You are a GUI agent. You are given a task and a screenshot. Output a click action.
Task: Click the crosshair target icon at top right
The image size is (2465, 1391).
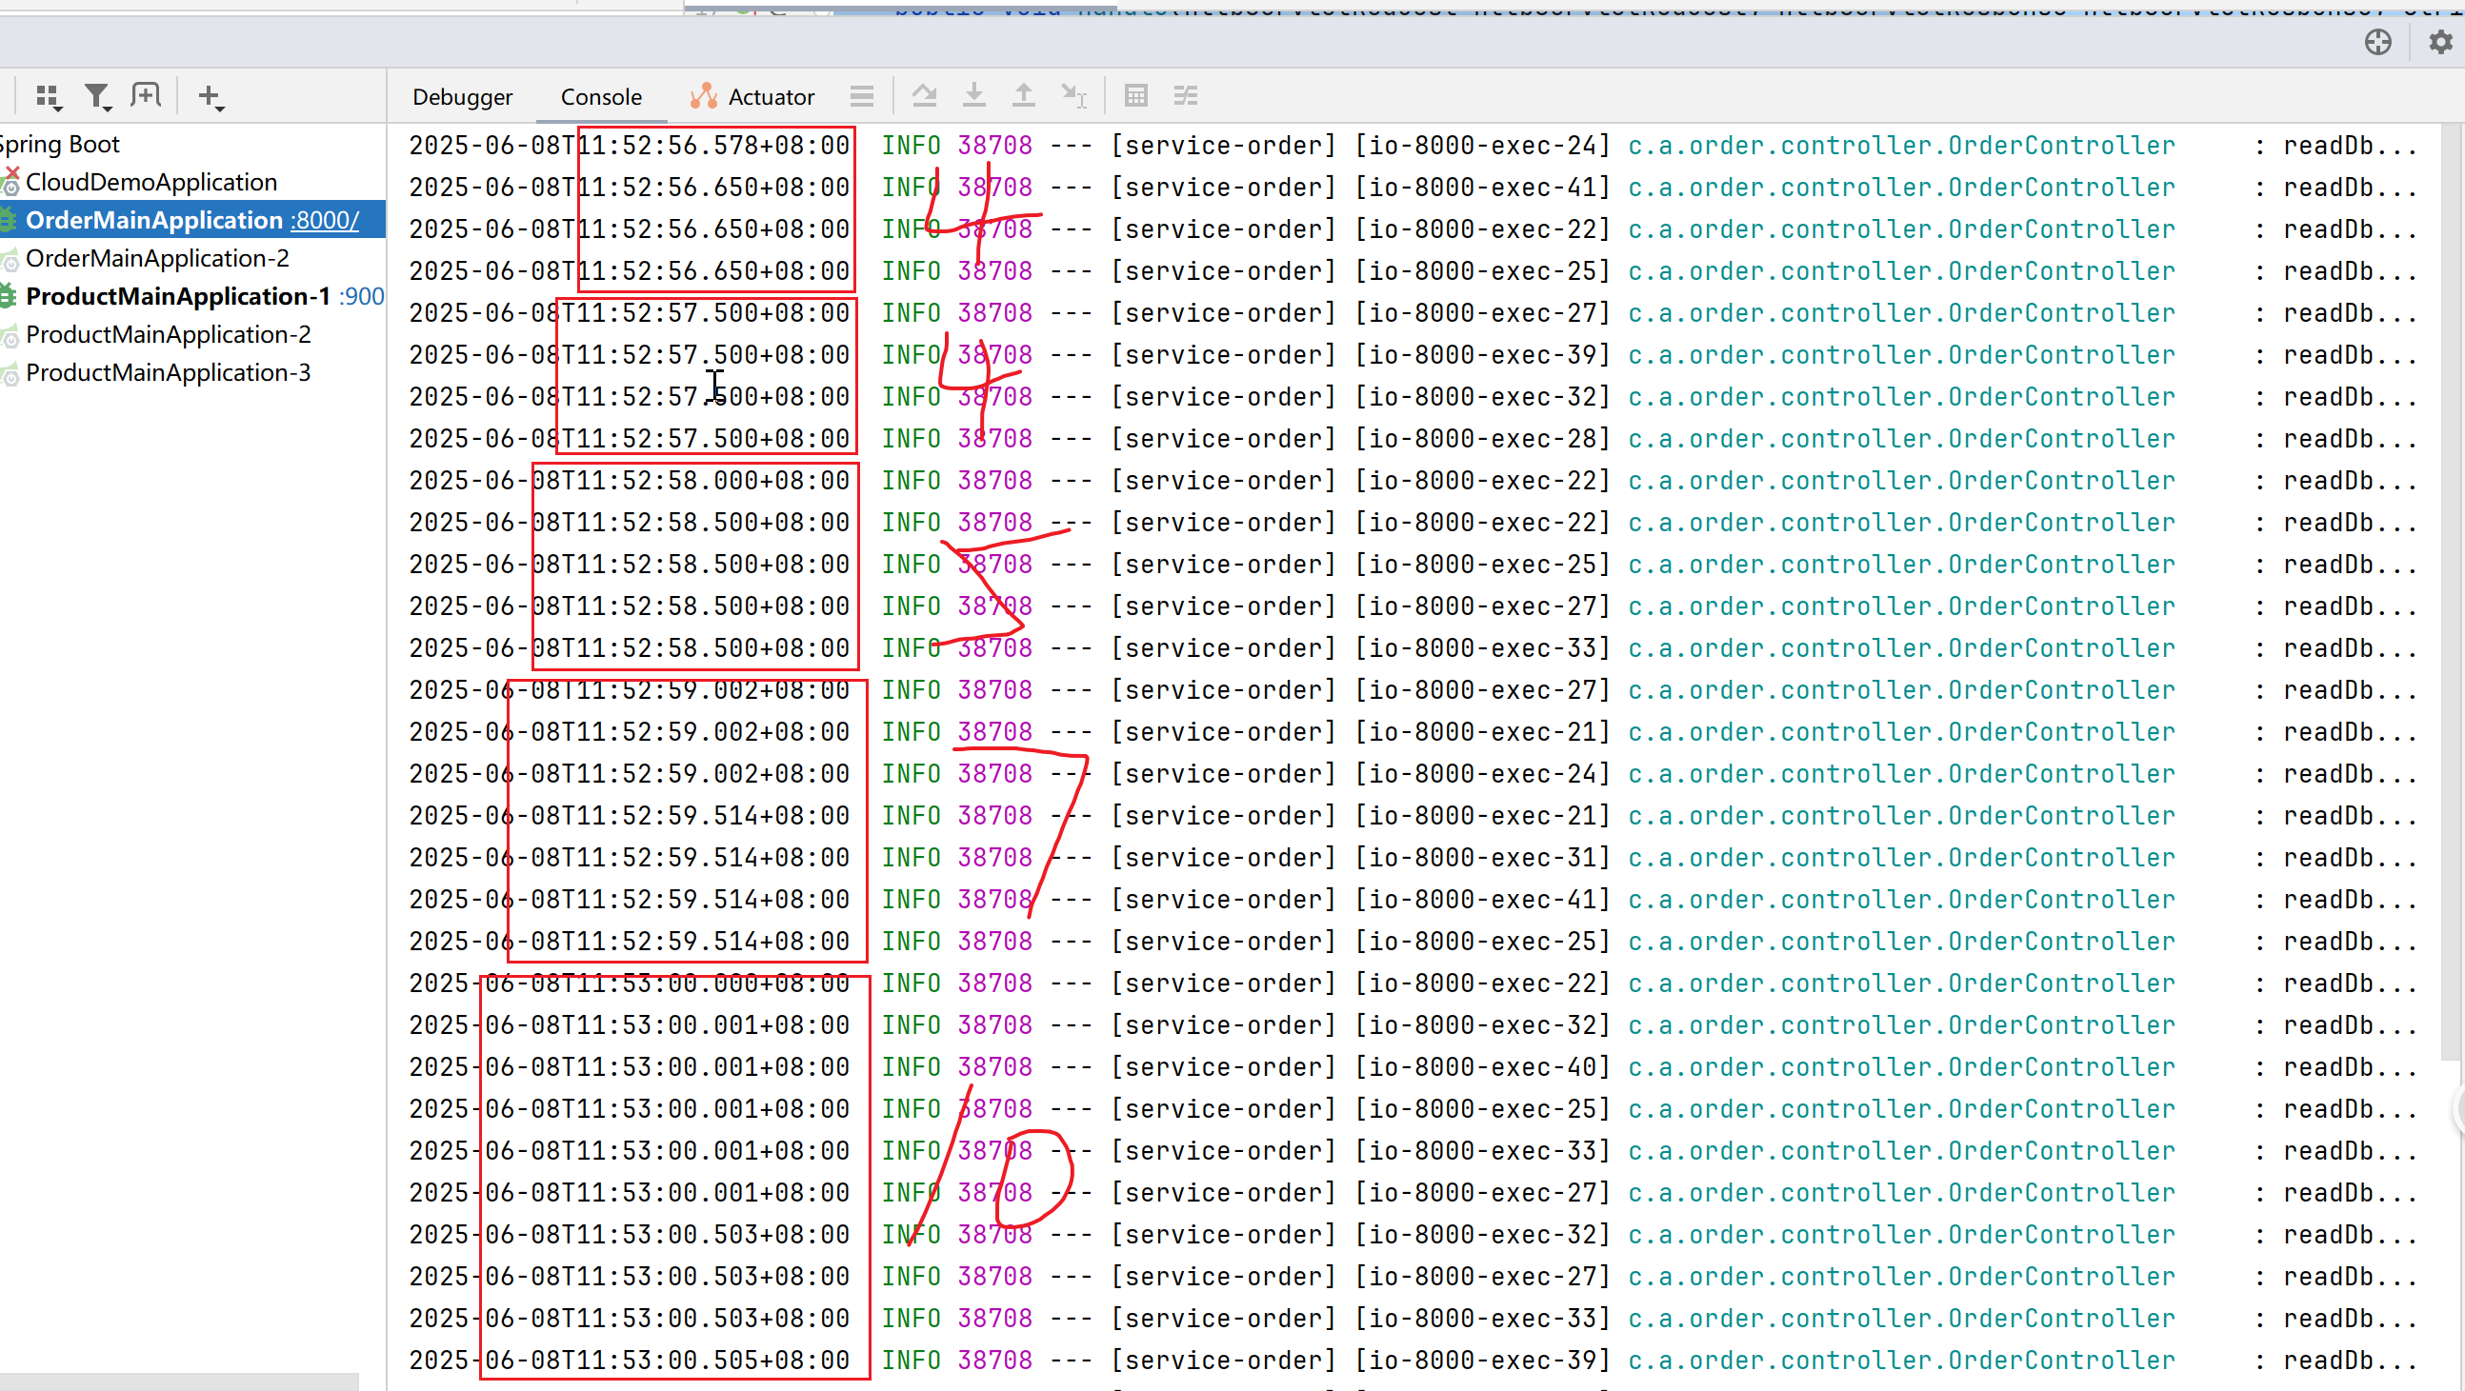(2378, 42)
